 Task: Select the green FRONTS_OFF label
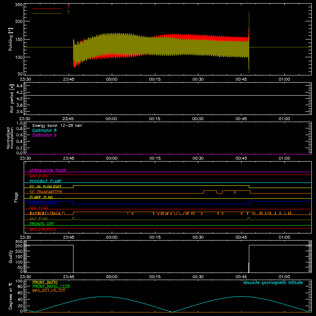(42, 224)
